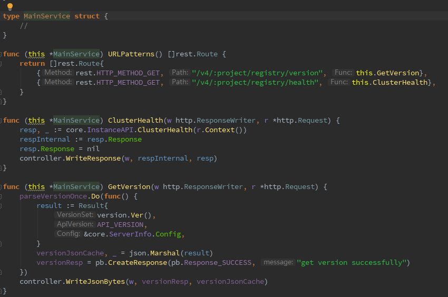Click 'versionJsonCache' on the json.Marshal line
The height and width of the screenshot is (297, 448).
[x=70, y=253]
